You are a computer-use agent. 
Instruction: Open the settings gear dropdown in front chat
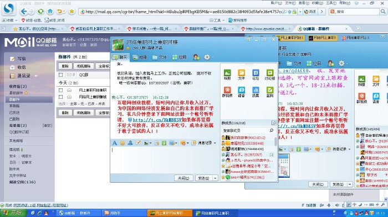coord(208,57)
